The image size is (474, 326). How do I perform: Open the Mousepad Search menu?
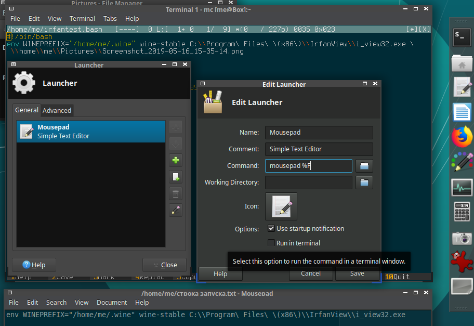pos(56,303)
